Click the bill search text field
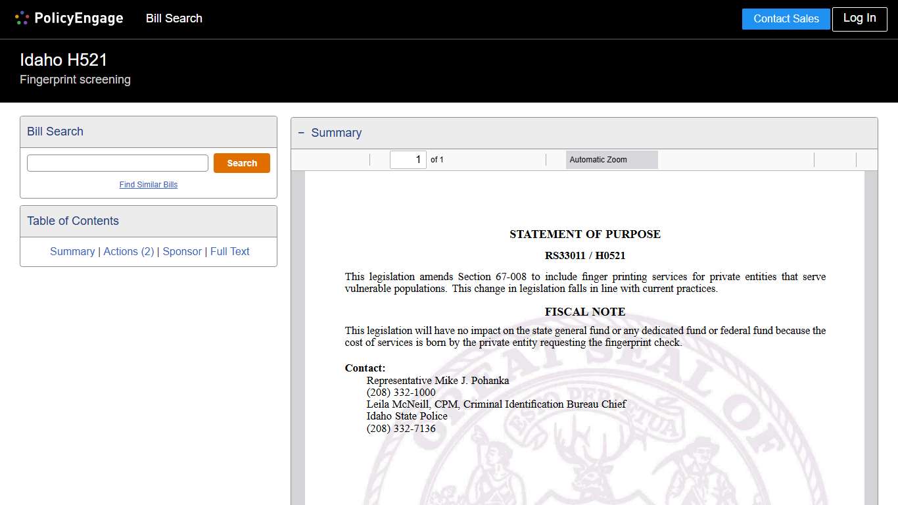The image size is (898, 505). [x=117, y=162]
